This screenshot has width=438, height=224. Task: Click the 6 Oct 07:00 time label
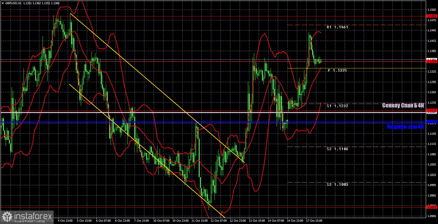coord(104,221)
